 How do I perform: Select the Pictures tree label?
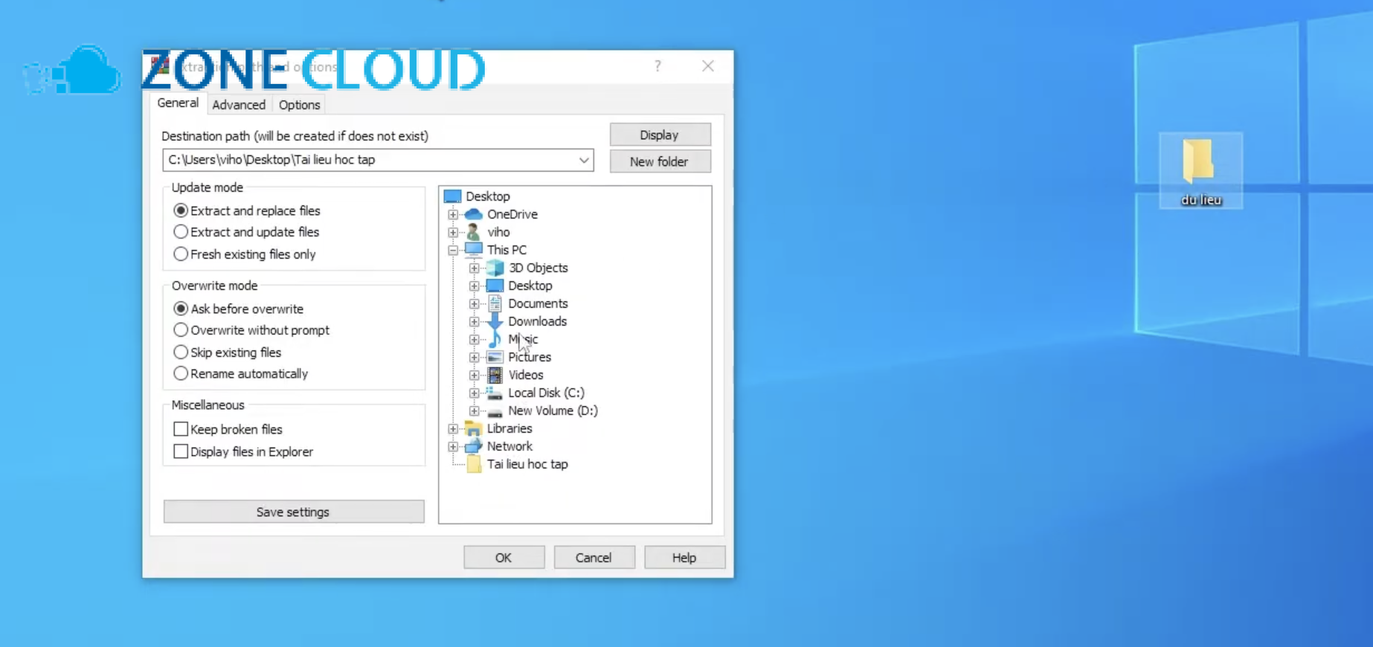tap(530, 357)
